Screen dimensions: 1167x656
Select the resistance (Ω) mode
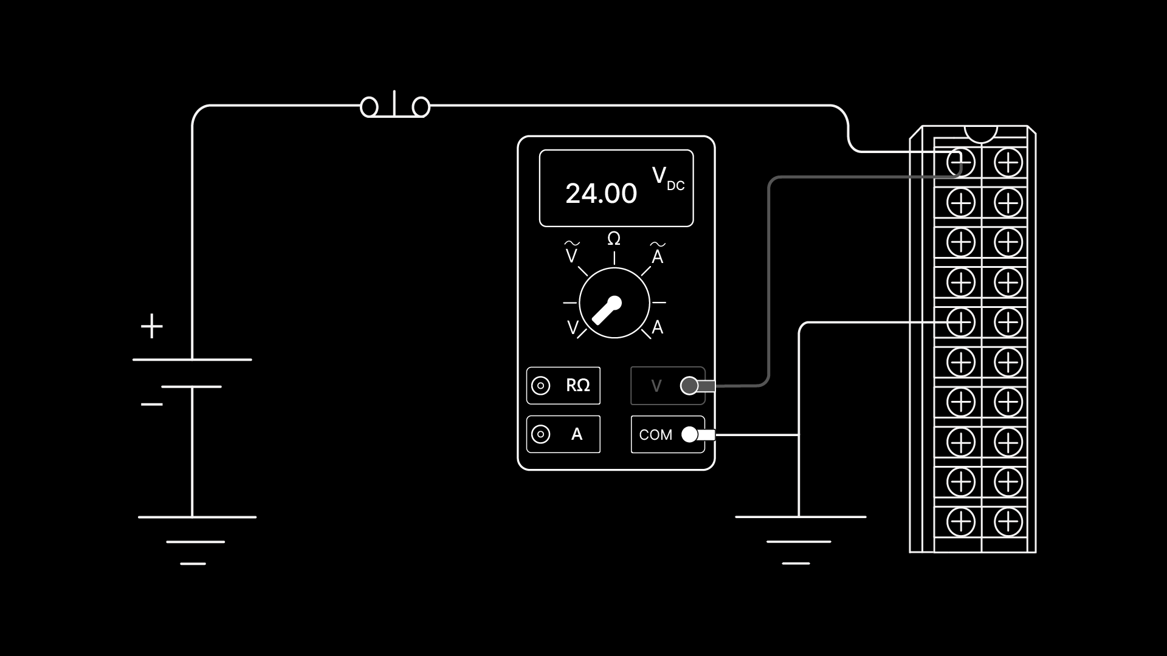[x=613, y=239]
